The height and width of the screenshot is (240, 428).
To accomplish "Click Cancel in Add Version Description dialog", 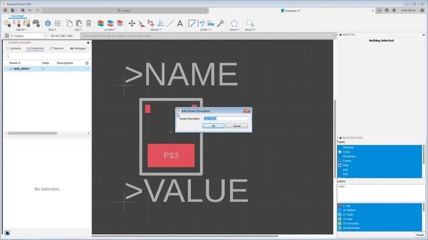I will [x=237, y=126].
